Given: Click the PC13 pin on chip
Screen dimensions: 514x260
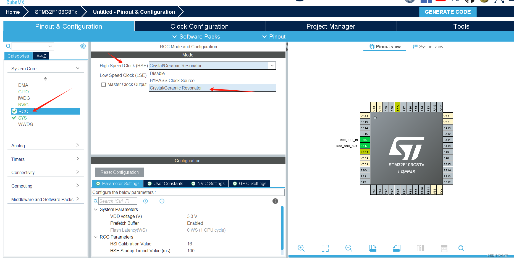Looking at the screenshot, I should tap(365, 122).
